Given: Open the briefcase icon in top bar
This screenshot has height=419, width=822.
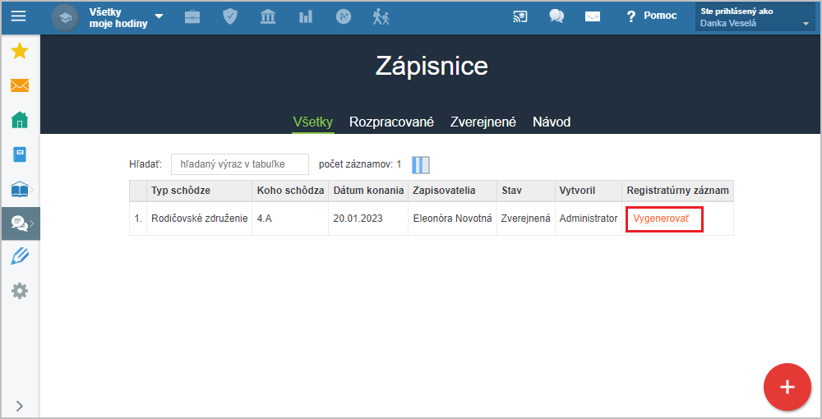Looking at the screenshot, I should coord(192,16).
